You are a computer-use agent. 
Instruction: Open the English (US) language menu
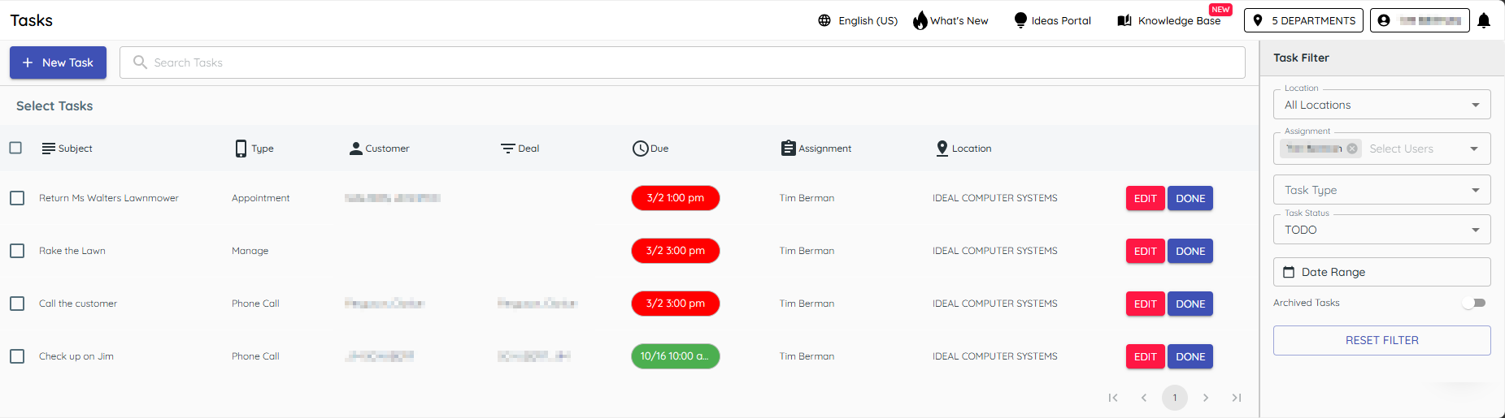click(858, 20)
